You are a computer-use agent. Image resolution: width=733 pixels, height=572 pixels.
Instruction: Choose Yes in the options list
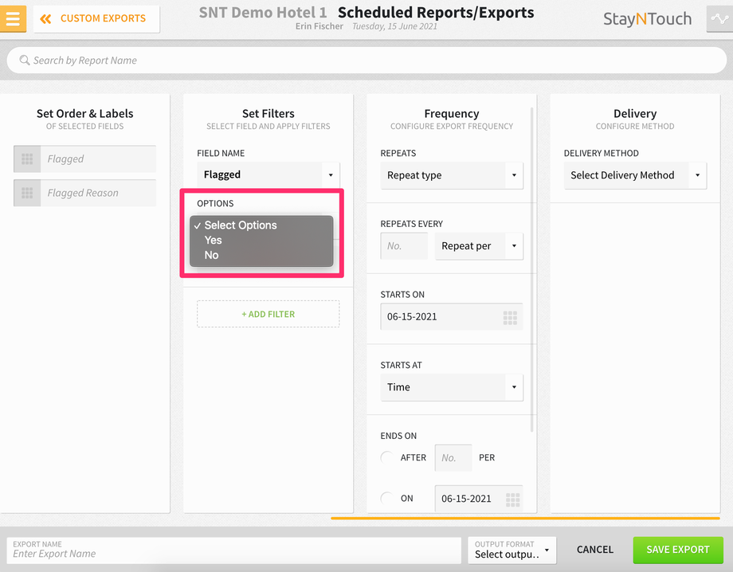[x=261, y=241]
